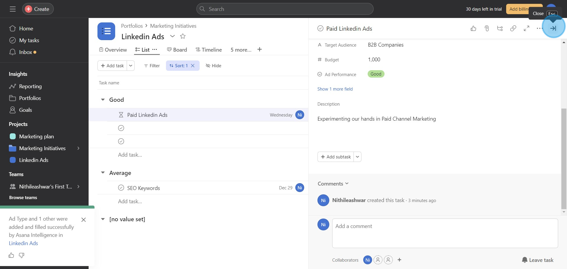Open Add subtask dropdown arrow

pos(358,157)
